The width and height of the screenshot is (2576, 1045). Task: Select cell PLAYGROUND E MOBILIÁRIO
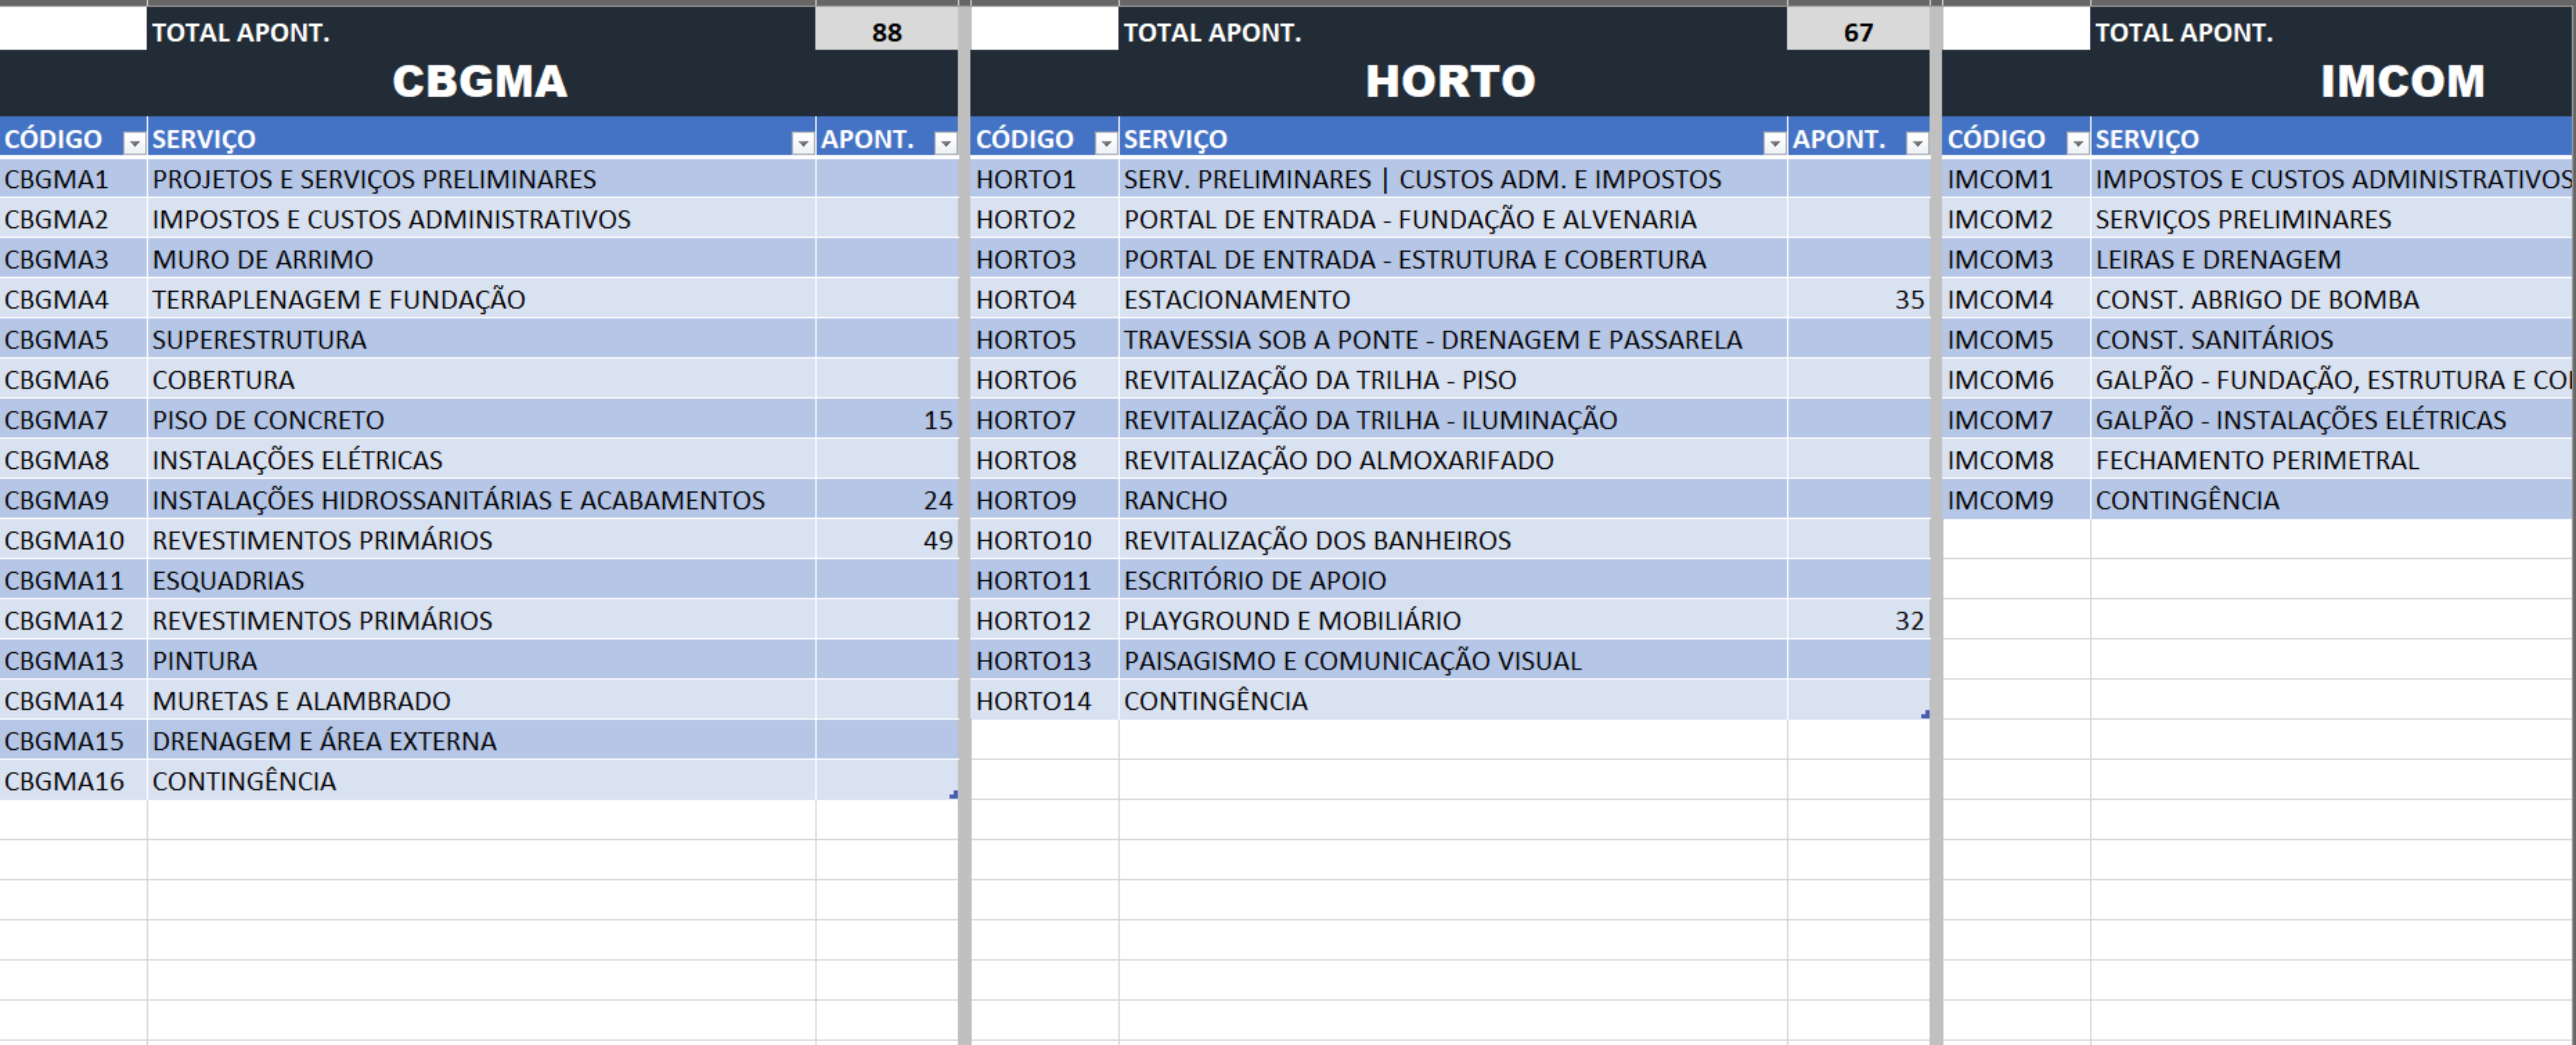click(1453, 620)
